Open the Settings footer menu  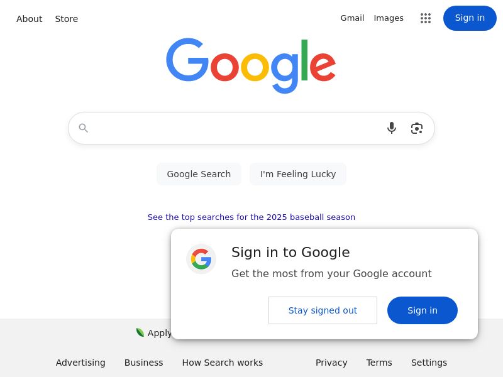coord(429,363)
